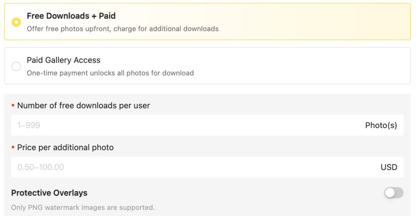This screenshot has height=216, width=416.
Task: Focus the price per additional photo field
Action: click(183, 167)
